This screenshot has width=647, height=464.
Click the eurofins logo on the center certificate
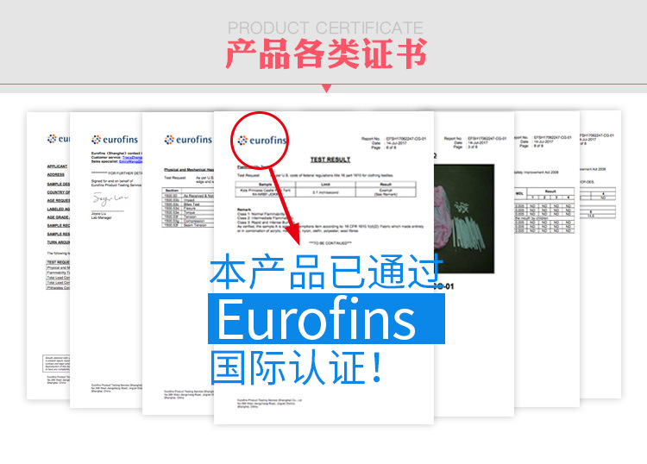[262, 141]
